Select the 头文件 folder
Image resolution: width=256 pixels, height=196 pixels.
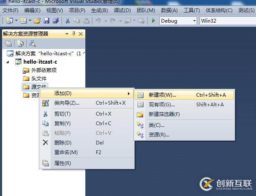pyautogui.click(x=35, y=79)
